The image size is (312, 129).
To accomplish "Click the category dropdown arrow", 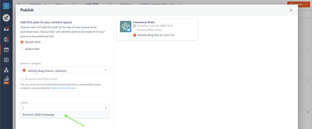I will (x=106, y=70).
